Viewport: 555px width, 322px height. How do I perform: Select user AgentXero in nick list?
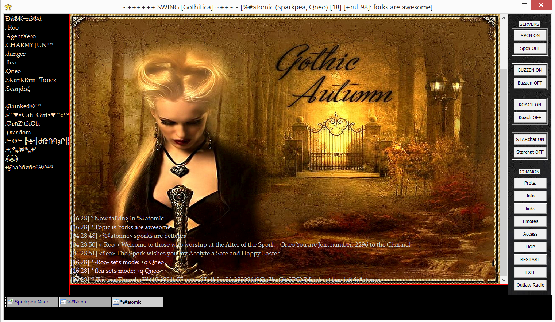click(21, 36)
